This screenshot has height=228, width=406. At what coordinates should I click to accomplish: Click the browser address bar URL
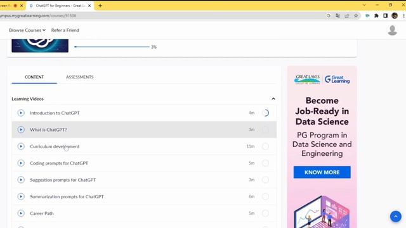coord(38,16)
